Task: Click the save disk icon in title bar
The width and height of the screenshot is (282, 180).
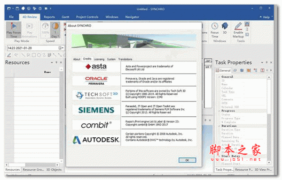Action: tap(17, 8)
